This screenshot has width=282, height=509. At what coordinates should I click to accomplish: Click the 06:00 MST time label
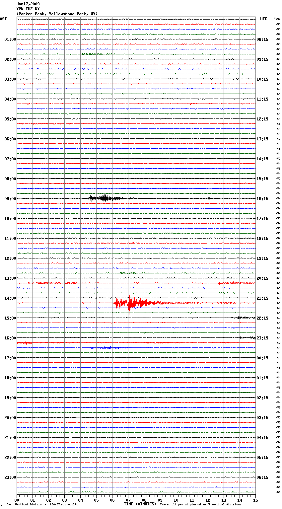click(10, 139)
